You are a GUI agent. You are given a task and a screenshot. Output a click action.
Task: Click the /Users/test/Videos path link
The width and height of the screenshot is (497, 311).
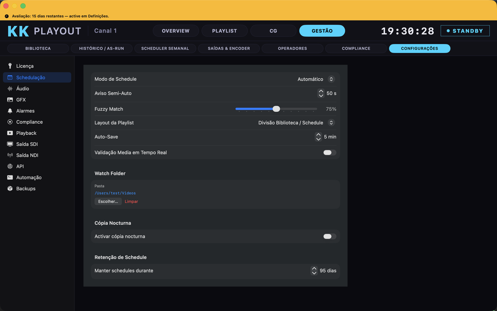click(115, 193)
